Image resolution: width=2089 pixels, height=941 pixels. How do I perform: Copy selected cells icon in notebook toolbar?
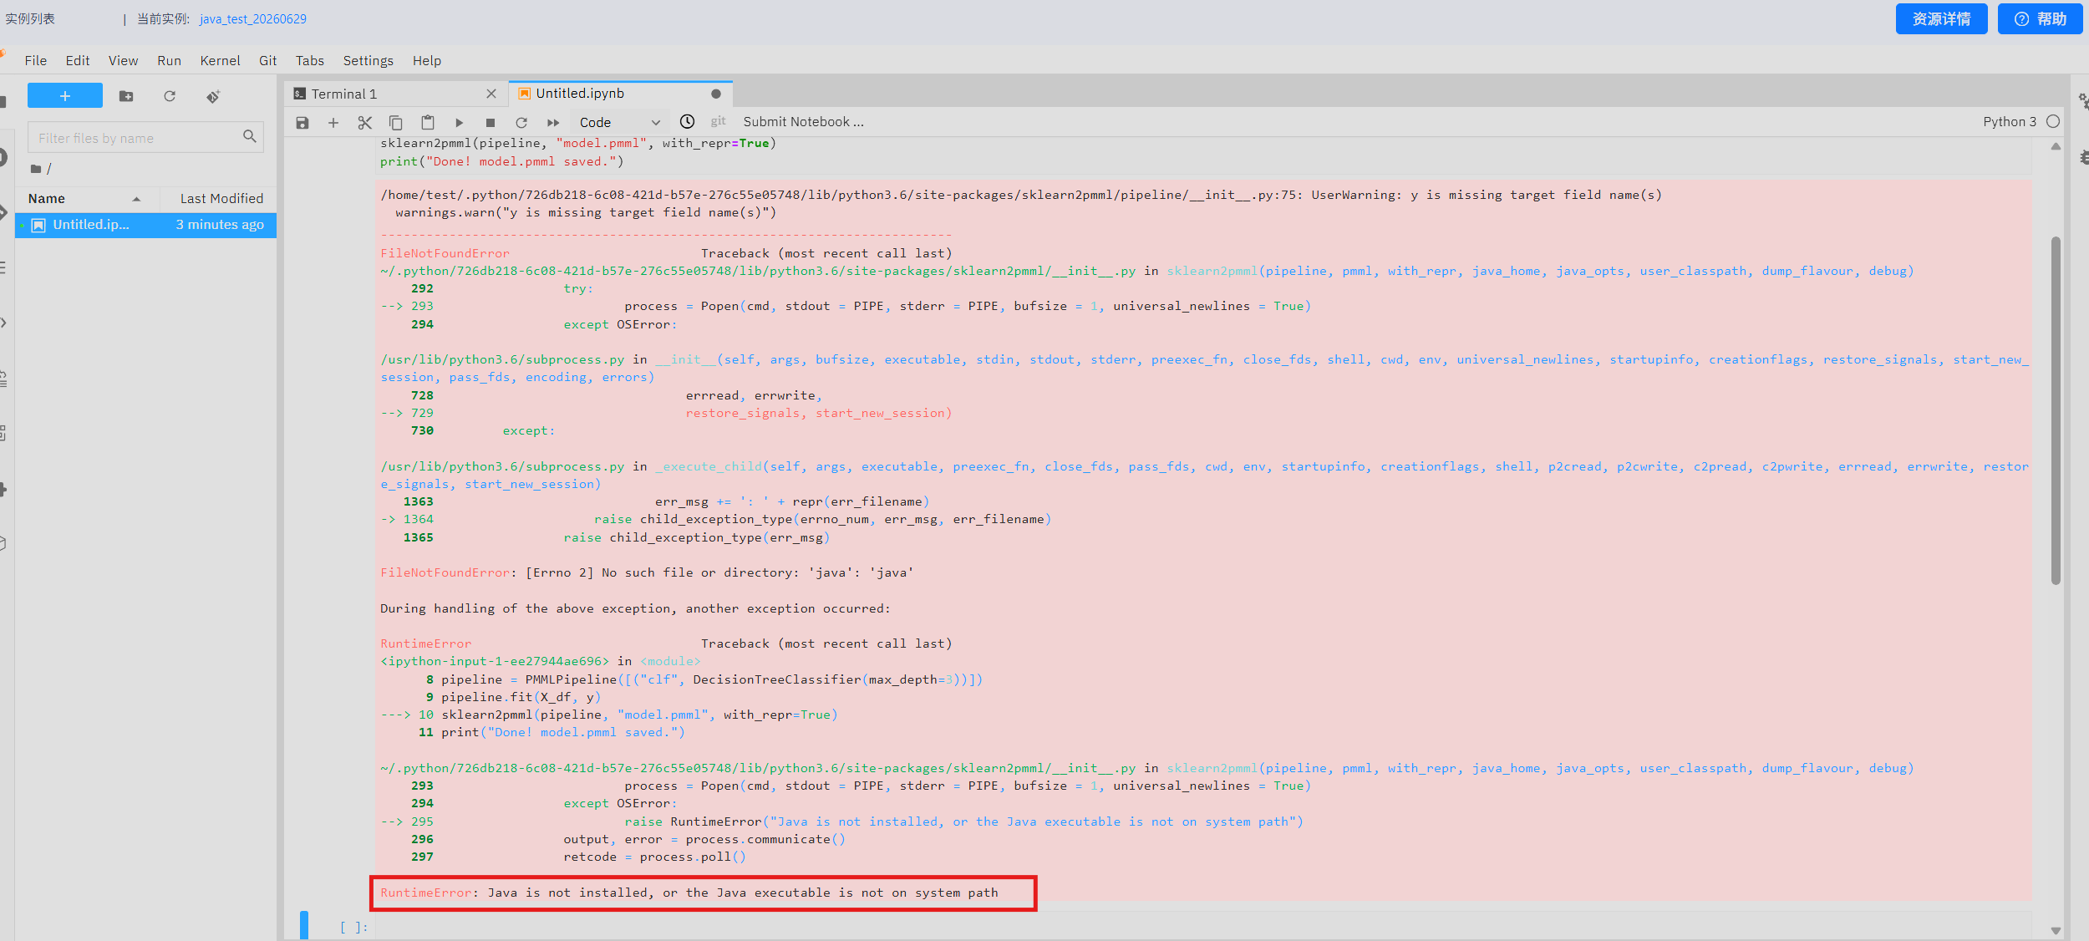396,123
